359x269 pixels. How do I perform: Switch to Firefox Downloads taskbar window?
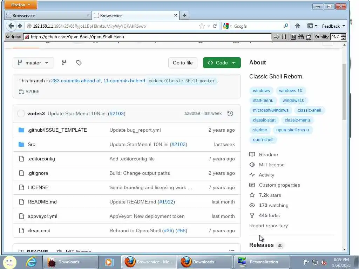pyautogui.click(x=205, y=262)
